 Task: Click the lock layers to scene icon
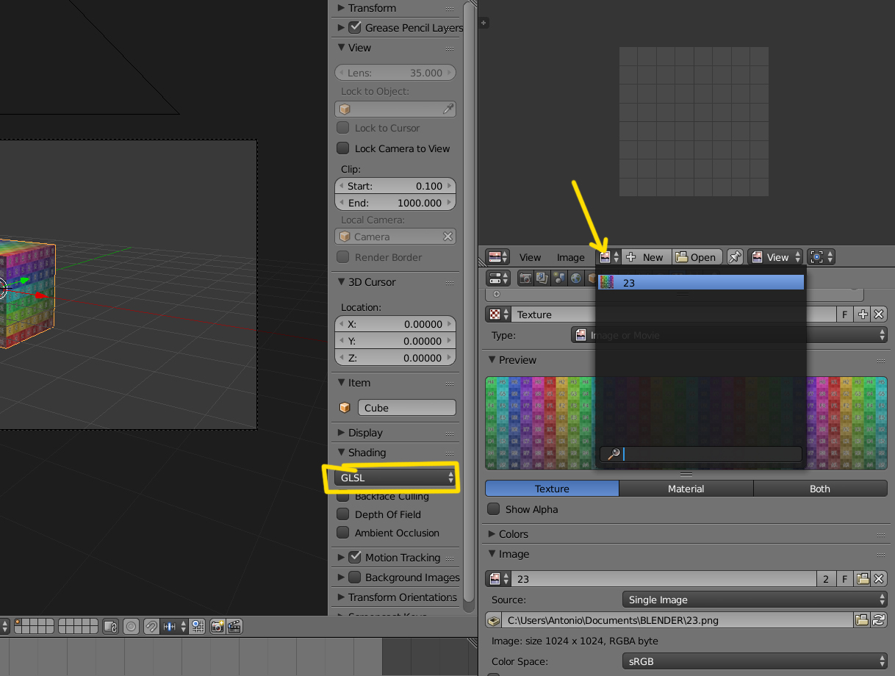(110, 627)
